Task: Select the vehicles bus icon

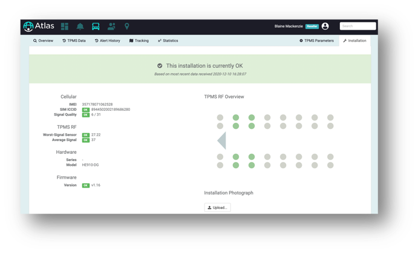Action: click(96, 27)
